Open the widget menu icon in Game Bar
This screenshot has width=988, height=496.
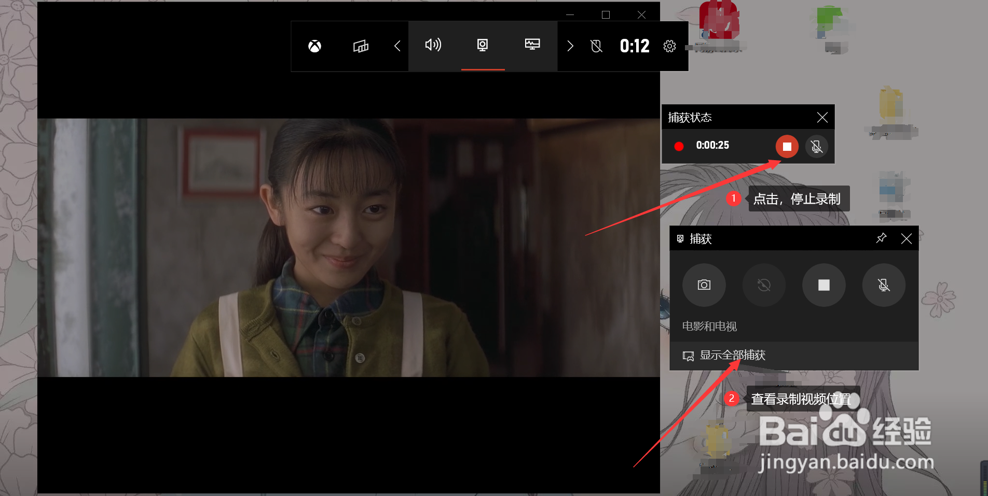pos(361,46)
